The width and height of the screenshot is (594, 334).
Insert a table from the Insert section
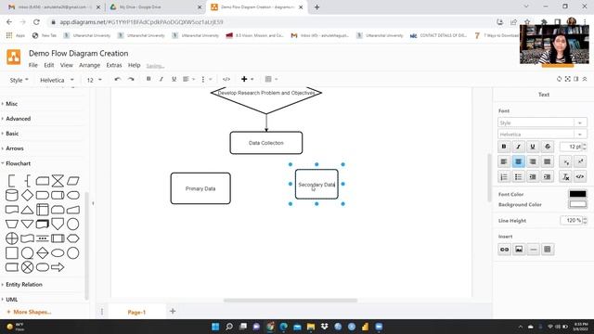pyautogui.click(x=548, y=250)
